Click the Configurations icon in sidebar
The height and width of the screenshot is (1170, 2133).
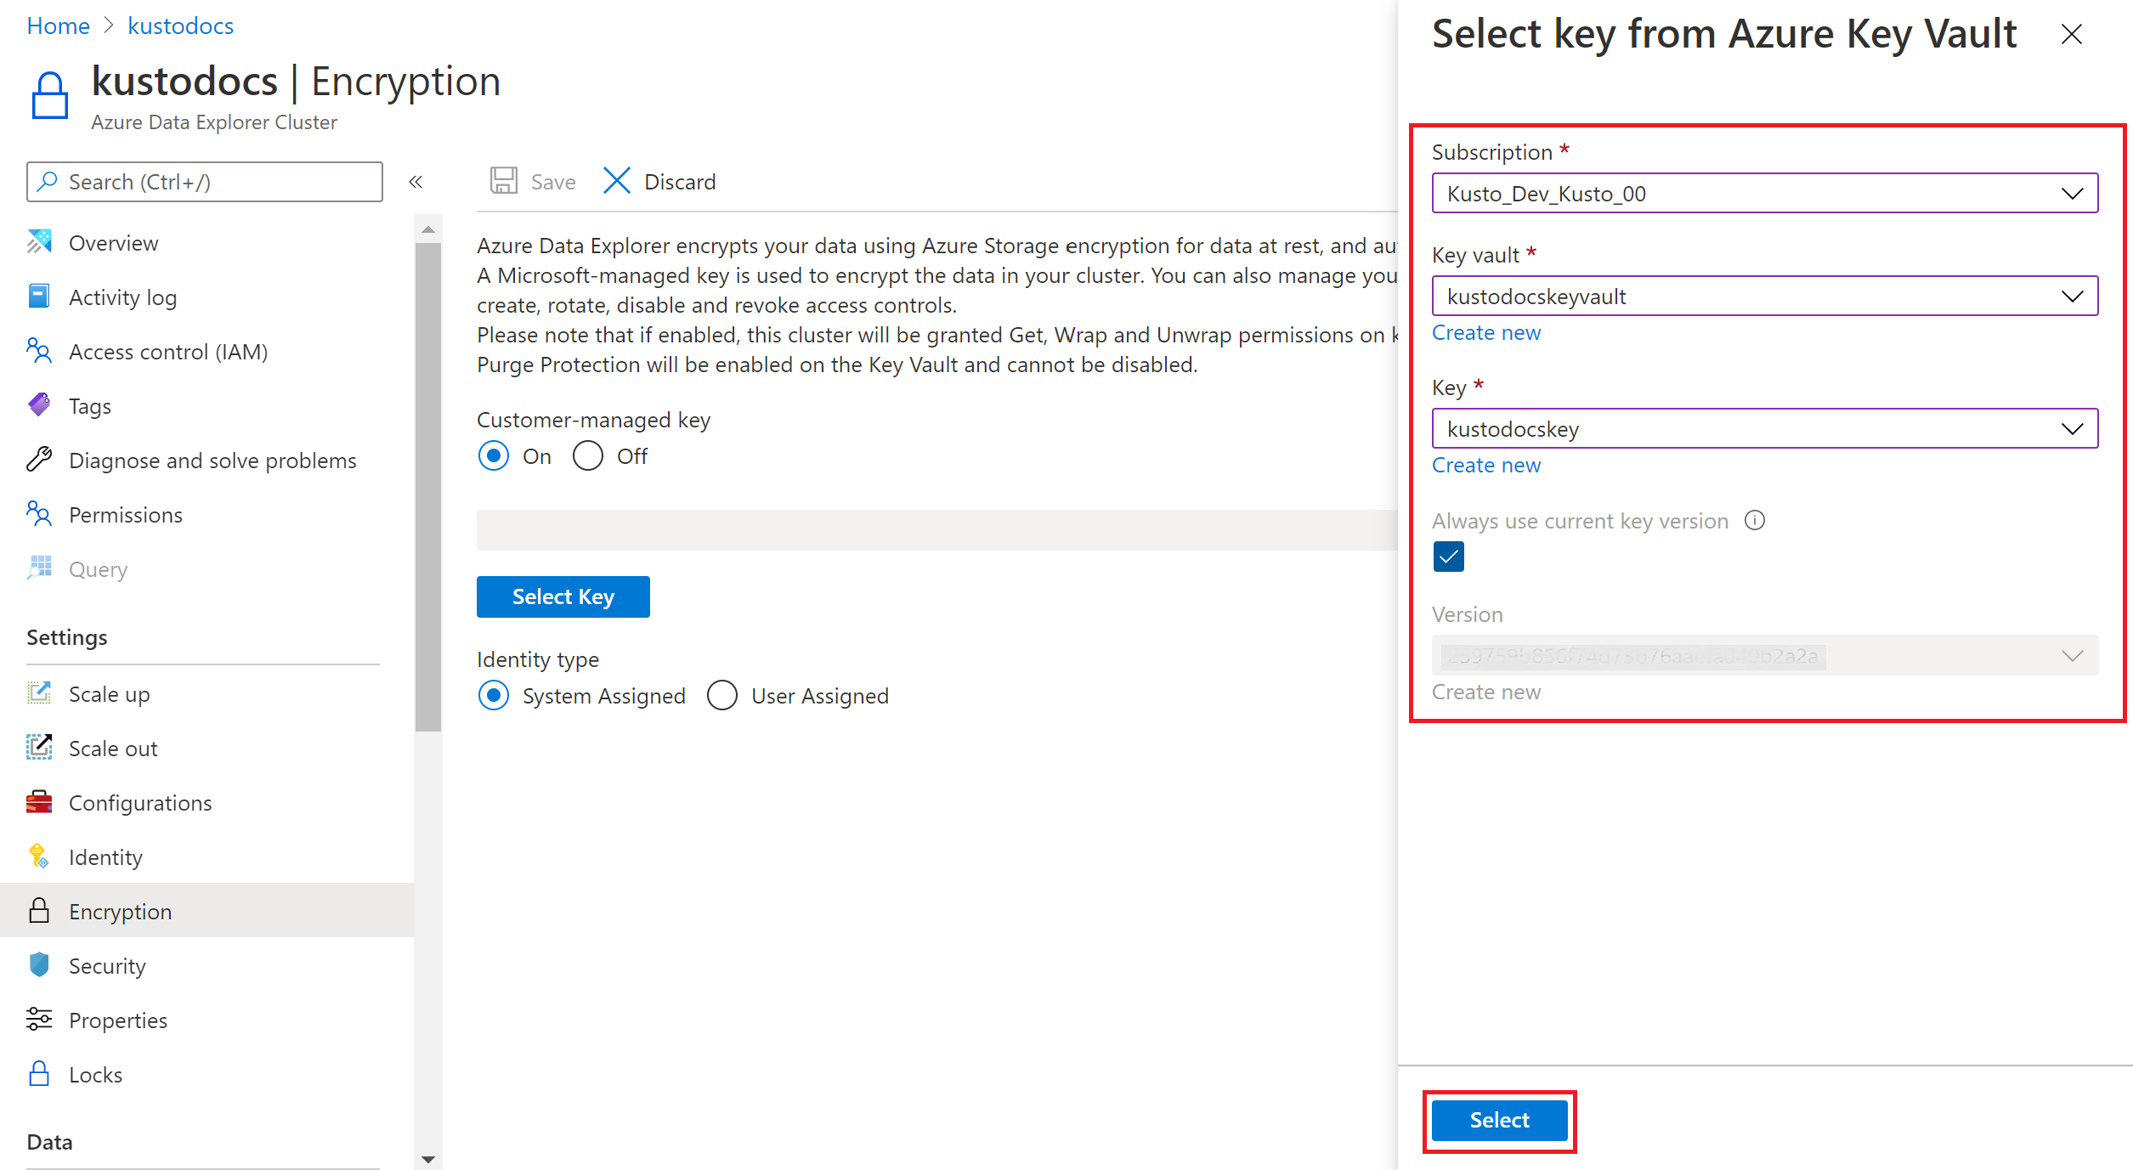39,801
